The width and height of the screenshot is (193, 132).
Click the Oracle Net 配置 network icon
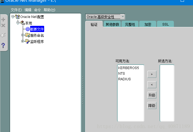(17, 17)
